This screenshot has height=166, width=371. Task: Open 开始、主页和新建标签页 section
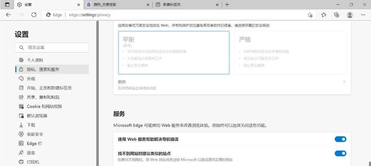coord(52,88)
